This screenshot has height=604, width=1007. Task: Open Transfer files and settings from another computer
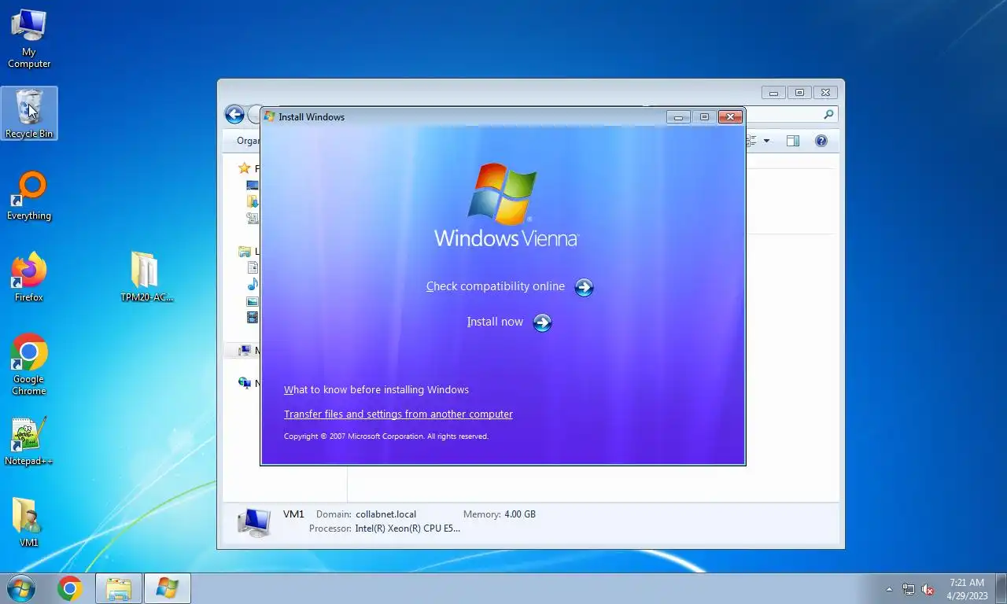[x=398, y=414]
